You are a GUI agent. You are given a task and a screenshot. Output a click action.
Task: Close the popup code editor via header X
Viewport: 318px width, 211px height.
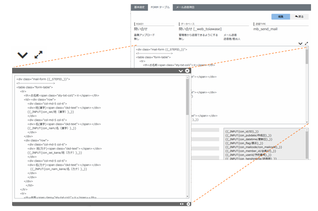point(187,71)
